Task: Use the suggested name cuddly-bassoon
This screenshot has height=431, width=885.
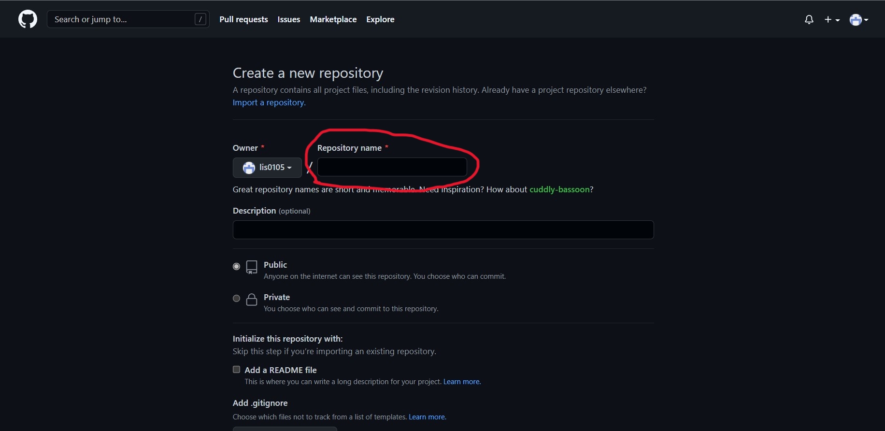Action: (x=559, y=189)
